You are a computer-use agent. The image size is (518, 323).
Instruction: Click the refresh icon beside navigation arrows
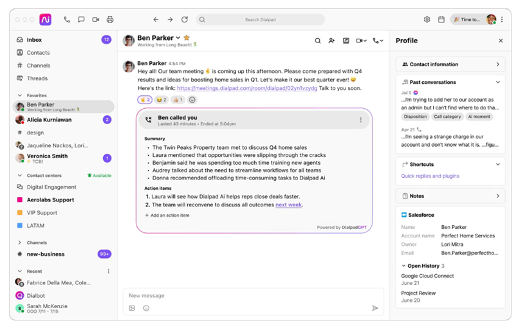[185, 19]
